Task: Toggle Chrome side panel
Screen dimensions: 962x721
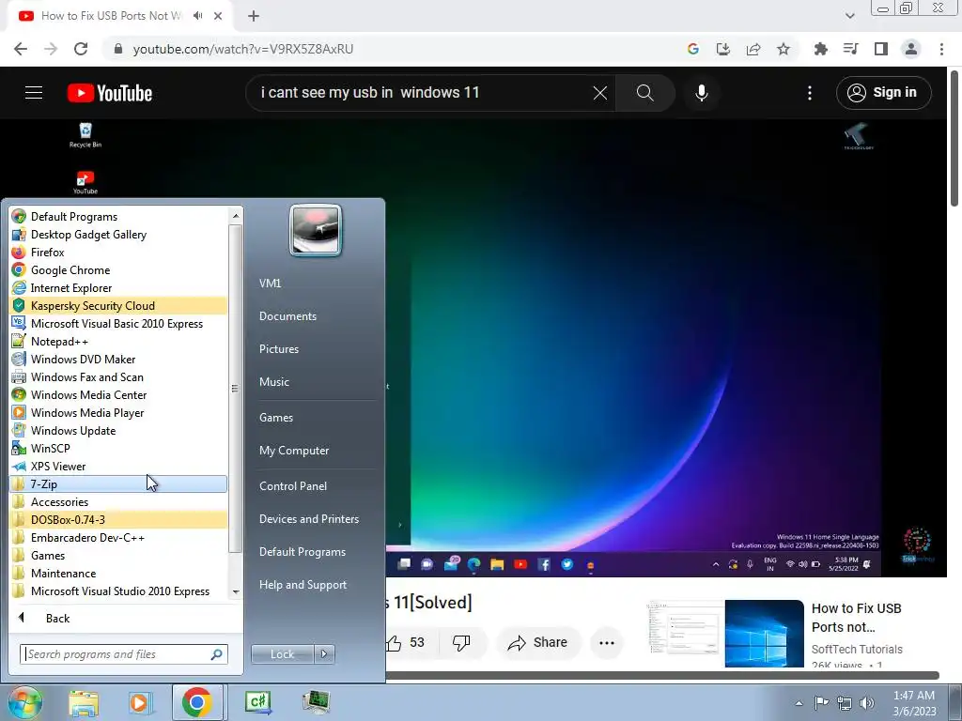Action: coord(881,49)
